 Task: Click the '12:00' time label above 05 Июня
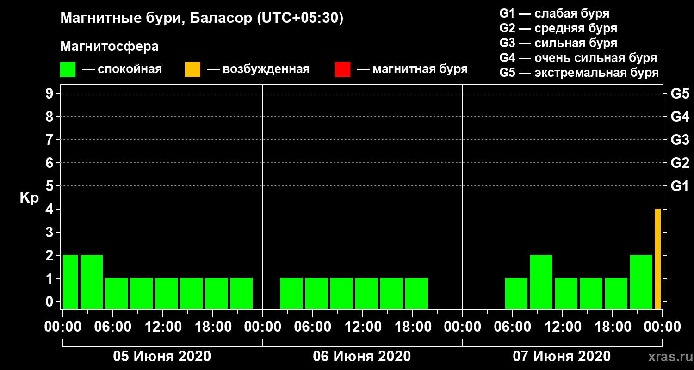click(x=163, y=327)
